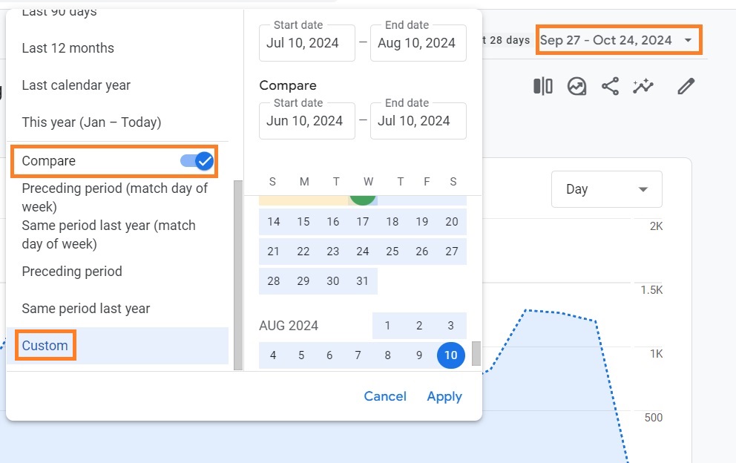Select Last 12 months preset
Screen dimensions: 736x463
tap(68, 47)
